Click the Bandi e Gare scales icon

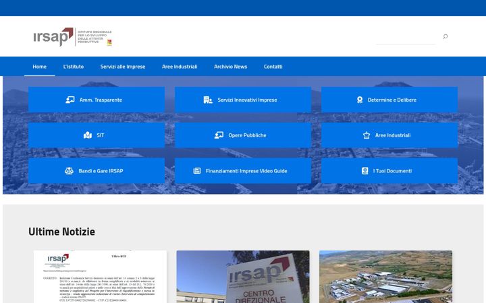click(69, 170)
